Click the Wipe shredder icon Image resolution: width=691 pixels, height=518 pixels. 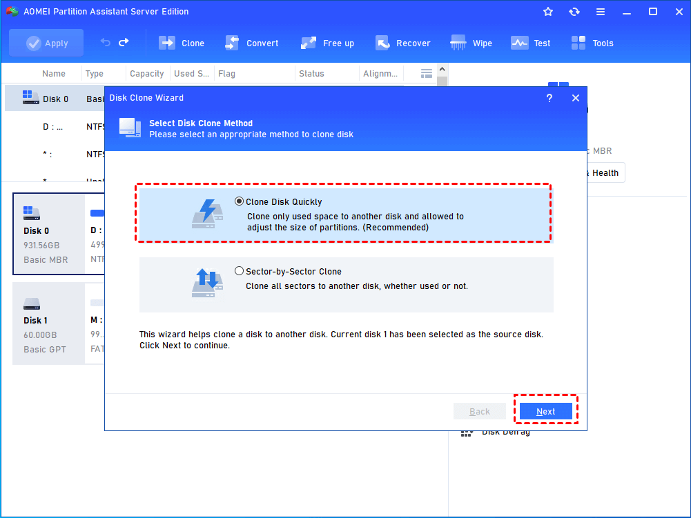(458, 43)
